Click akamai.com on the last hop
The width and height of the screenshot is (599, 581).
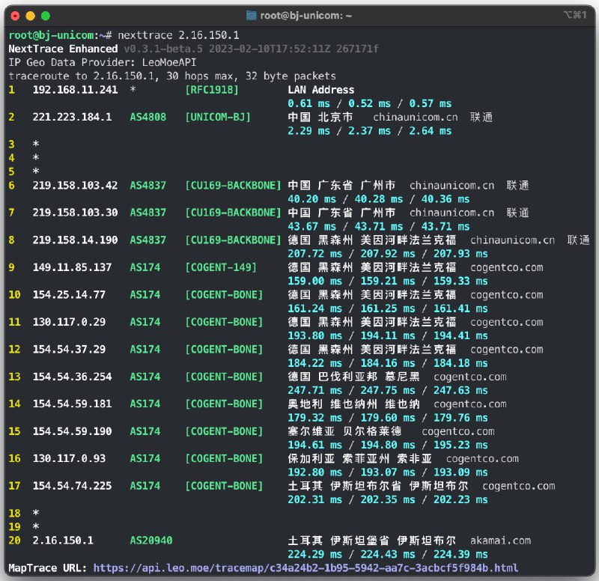tap(500, 541)
